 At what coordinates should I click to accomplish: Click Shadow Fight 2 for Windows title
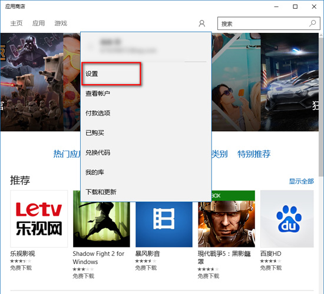point(98,258)
